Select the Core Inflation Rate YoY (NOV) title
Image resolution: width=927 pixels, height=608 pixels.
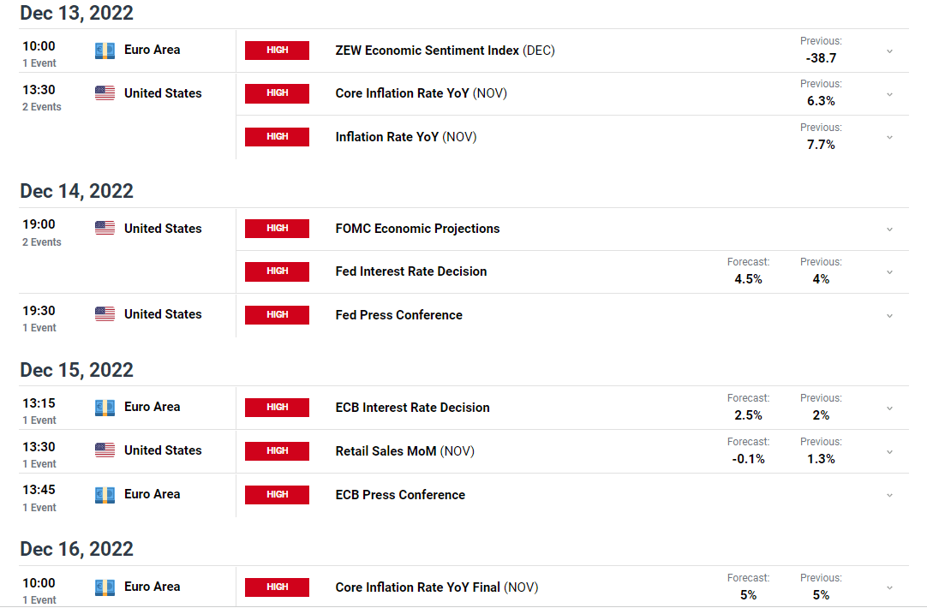click(421, 93)
